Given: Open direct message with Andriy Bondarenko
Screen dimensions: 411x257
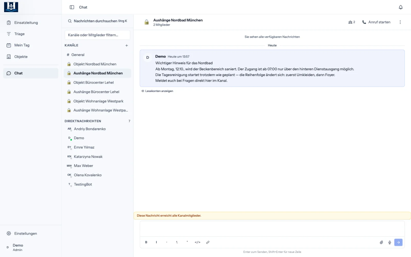Looking at the screenshot, I should pos(98,129).
